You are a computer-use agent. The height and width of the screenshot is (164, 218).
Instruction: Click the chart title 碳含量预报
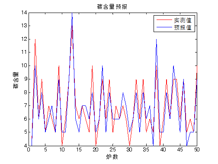coord(112,7)
